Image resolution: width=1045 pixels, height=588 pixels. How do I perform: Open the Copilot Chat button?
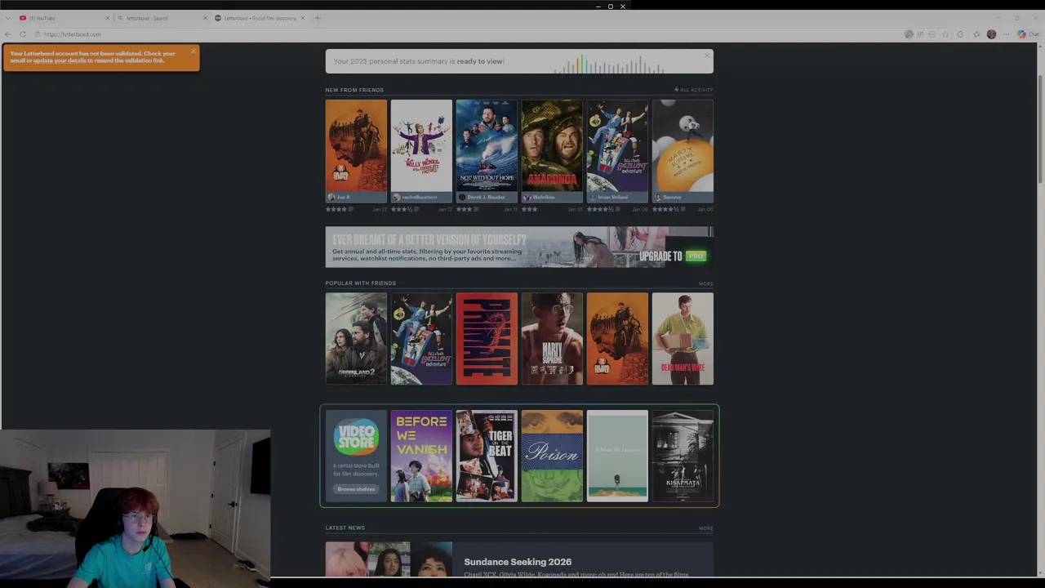[x=1028, y=34]
